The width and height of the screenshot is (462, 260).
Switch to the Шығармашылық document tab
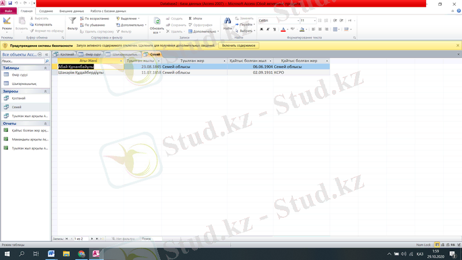pyautogui.click(x=122, y=54)
